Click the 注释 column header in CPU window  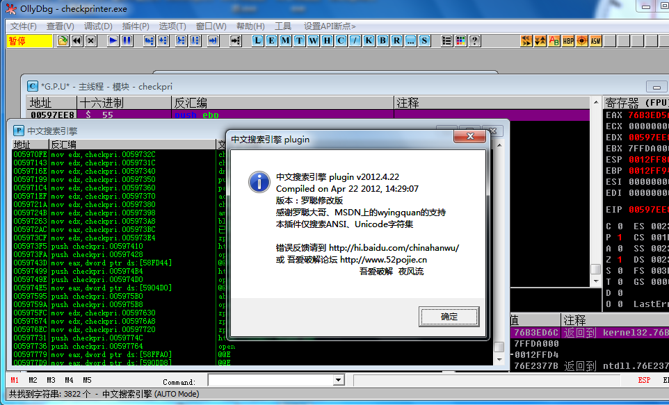(x=492, y=103)
